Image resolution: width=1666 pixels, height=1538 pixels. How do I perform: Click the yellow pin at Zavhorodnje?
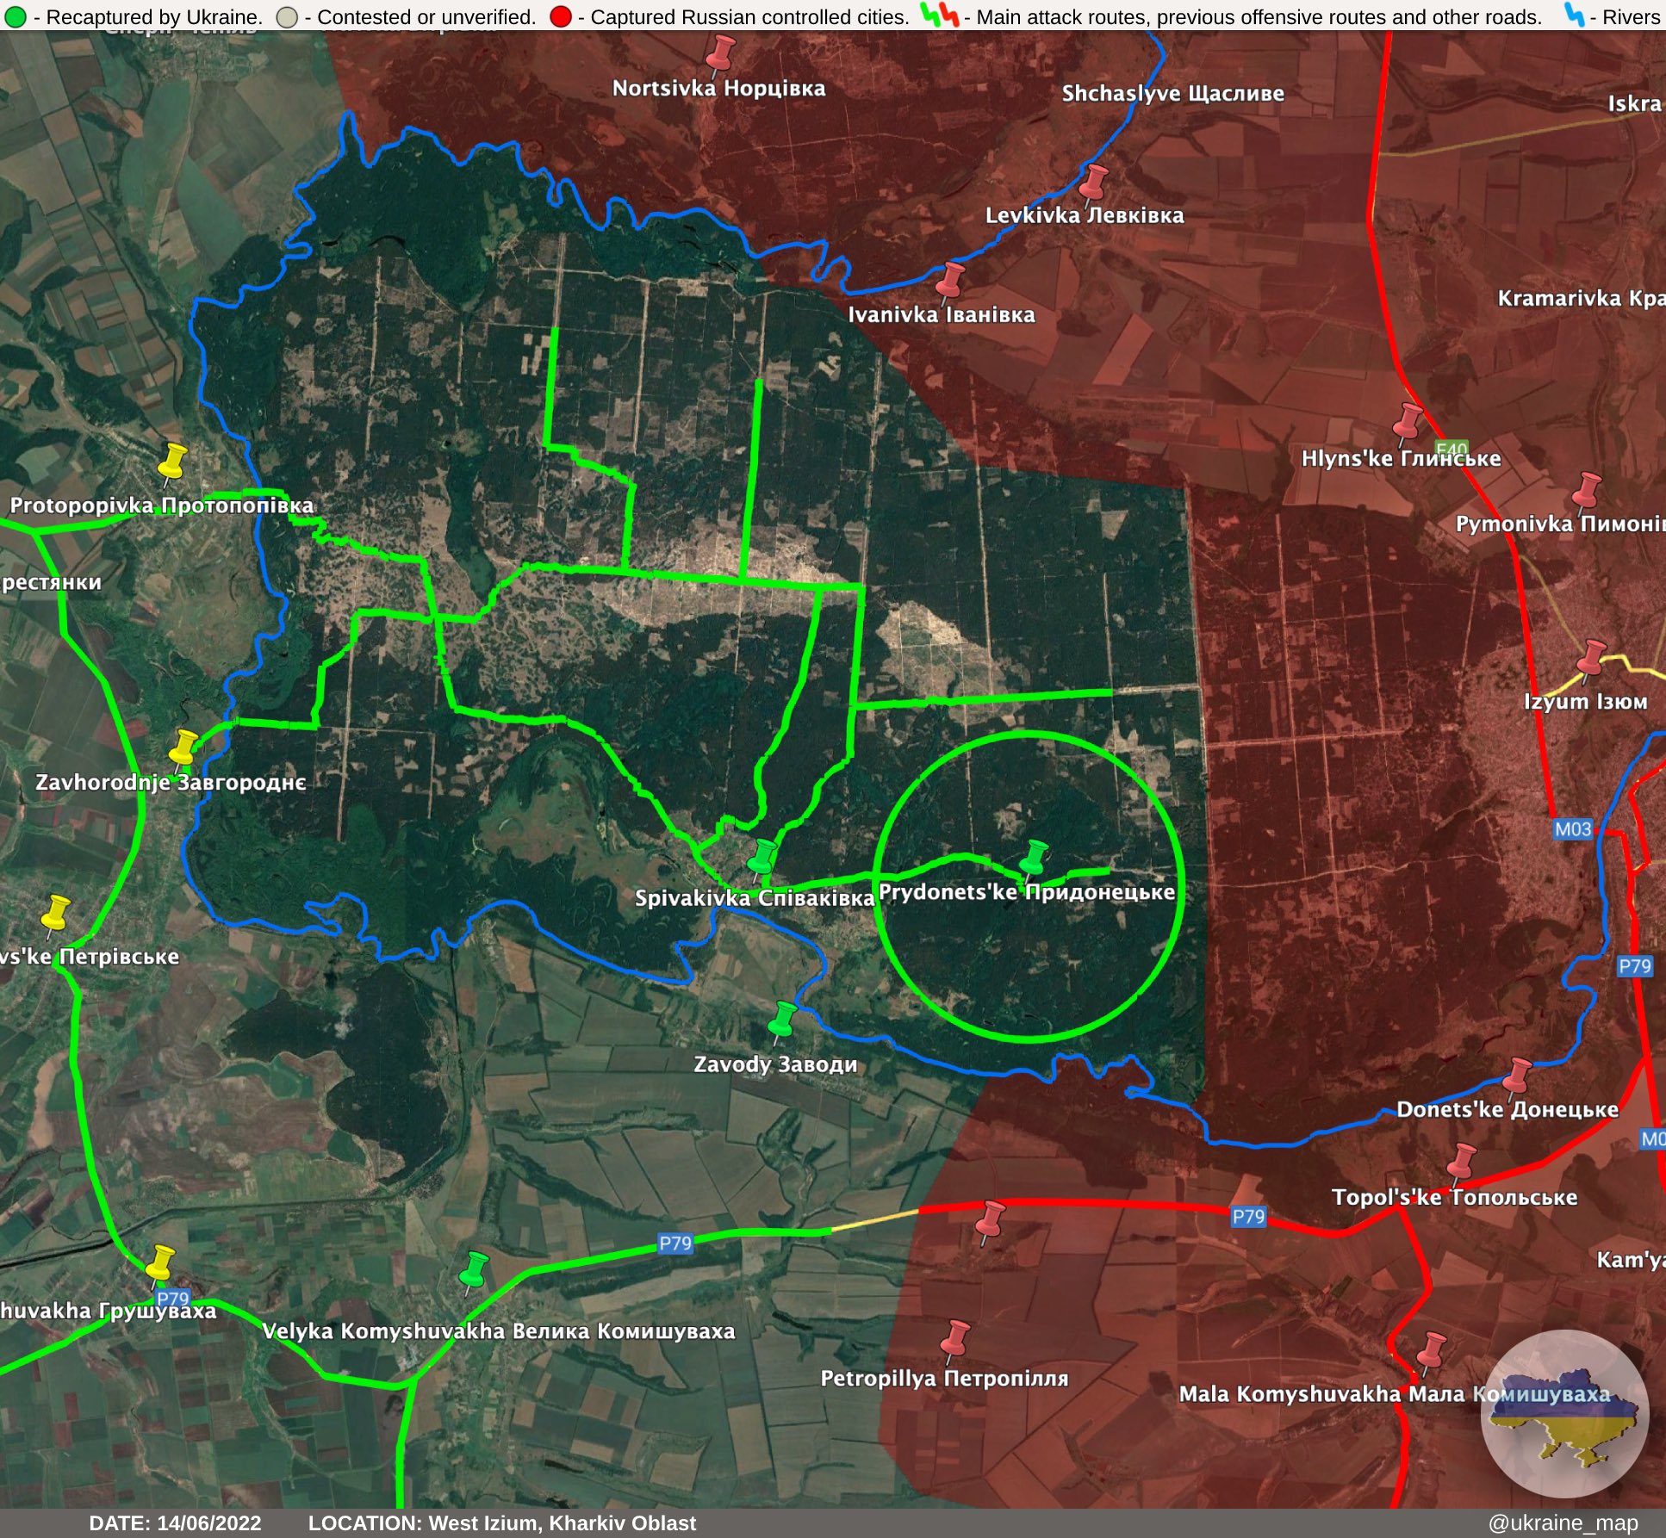(x=183, y=747)
